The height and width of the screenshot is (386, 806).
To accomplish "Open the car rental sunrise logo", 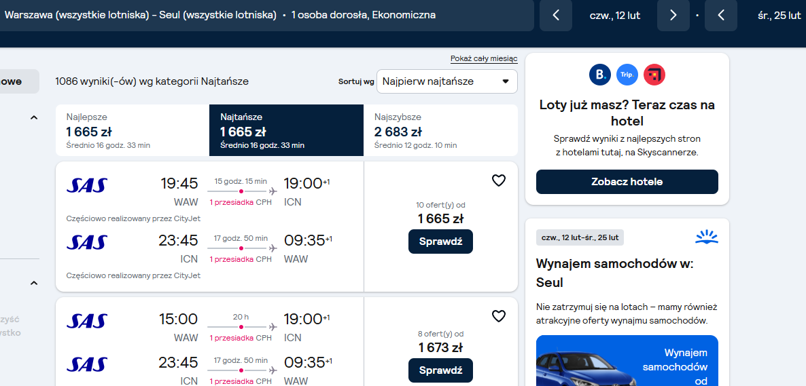I will point(706,237).
